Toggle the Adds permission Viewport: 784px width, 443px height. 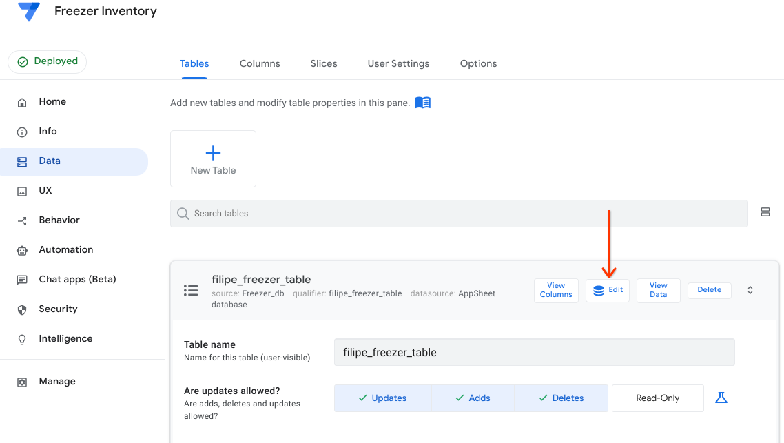pyautogui.click(x=473, y=398)
